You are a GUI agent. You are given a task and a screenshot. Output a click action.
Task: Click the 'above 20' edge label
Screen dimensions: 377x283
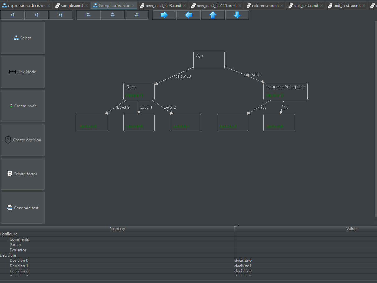(254, 75)
